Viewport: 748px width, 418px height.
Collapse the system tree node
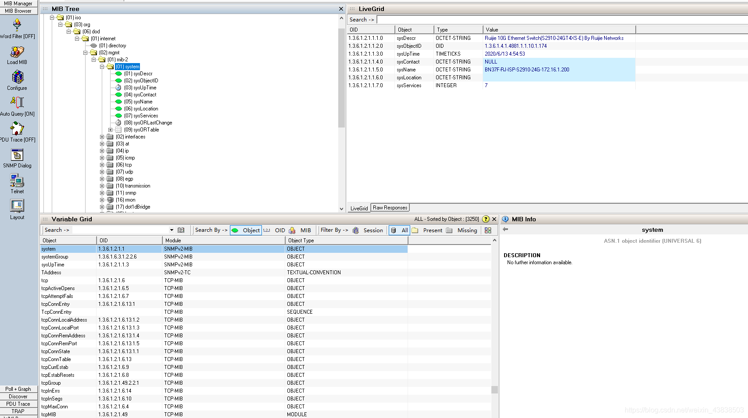coord(102,67)
